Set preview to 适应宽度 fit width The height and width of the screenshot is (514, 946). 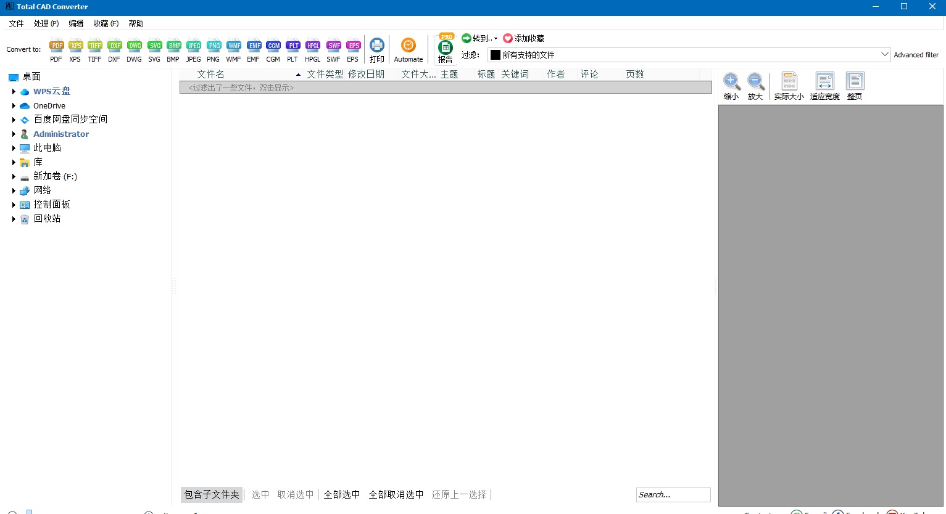825,86
